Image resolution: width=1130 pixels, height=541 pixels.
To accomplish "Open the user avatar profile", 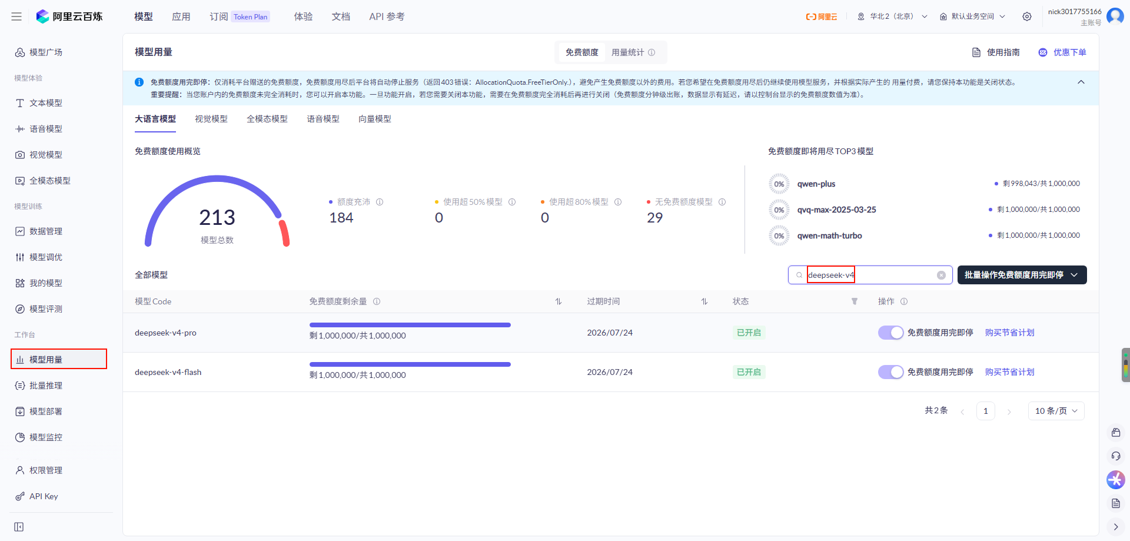I will tap(1115, 16).
